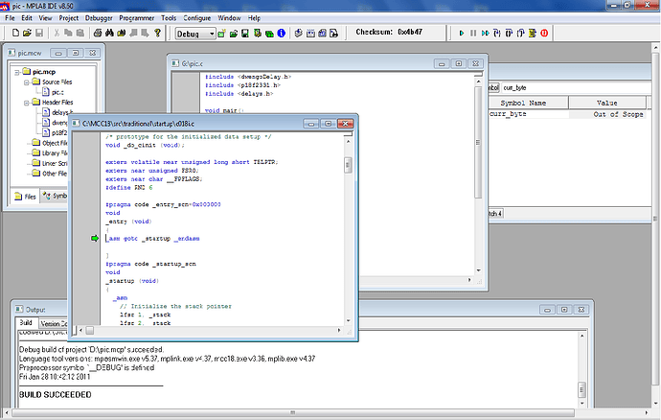Image resolution: width=661 pixels, height=420 pixels.
Task: Click the Copy icon in toolbar
Action: (x=68, y=33)
